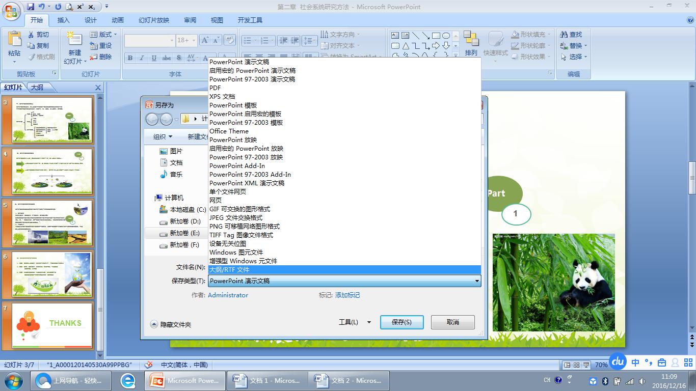
Task: Choose PowerPoint 97-2003 演示文稿 format
Action: click(x=345, y=79)
